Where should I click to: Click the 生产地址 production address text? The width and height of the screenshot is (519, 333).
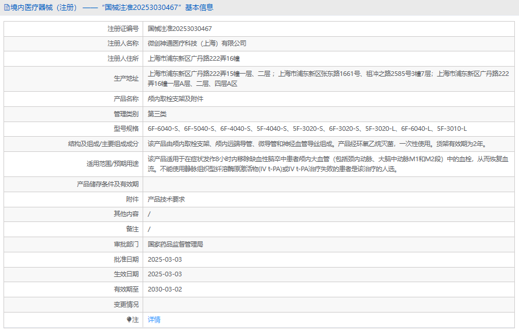327,78
